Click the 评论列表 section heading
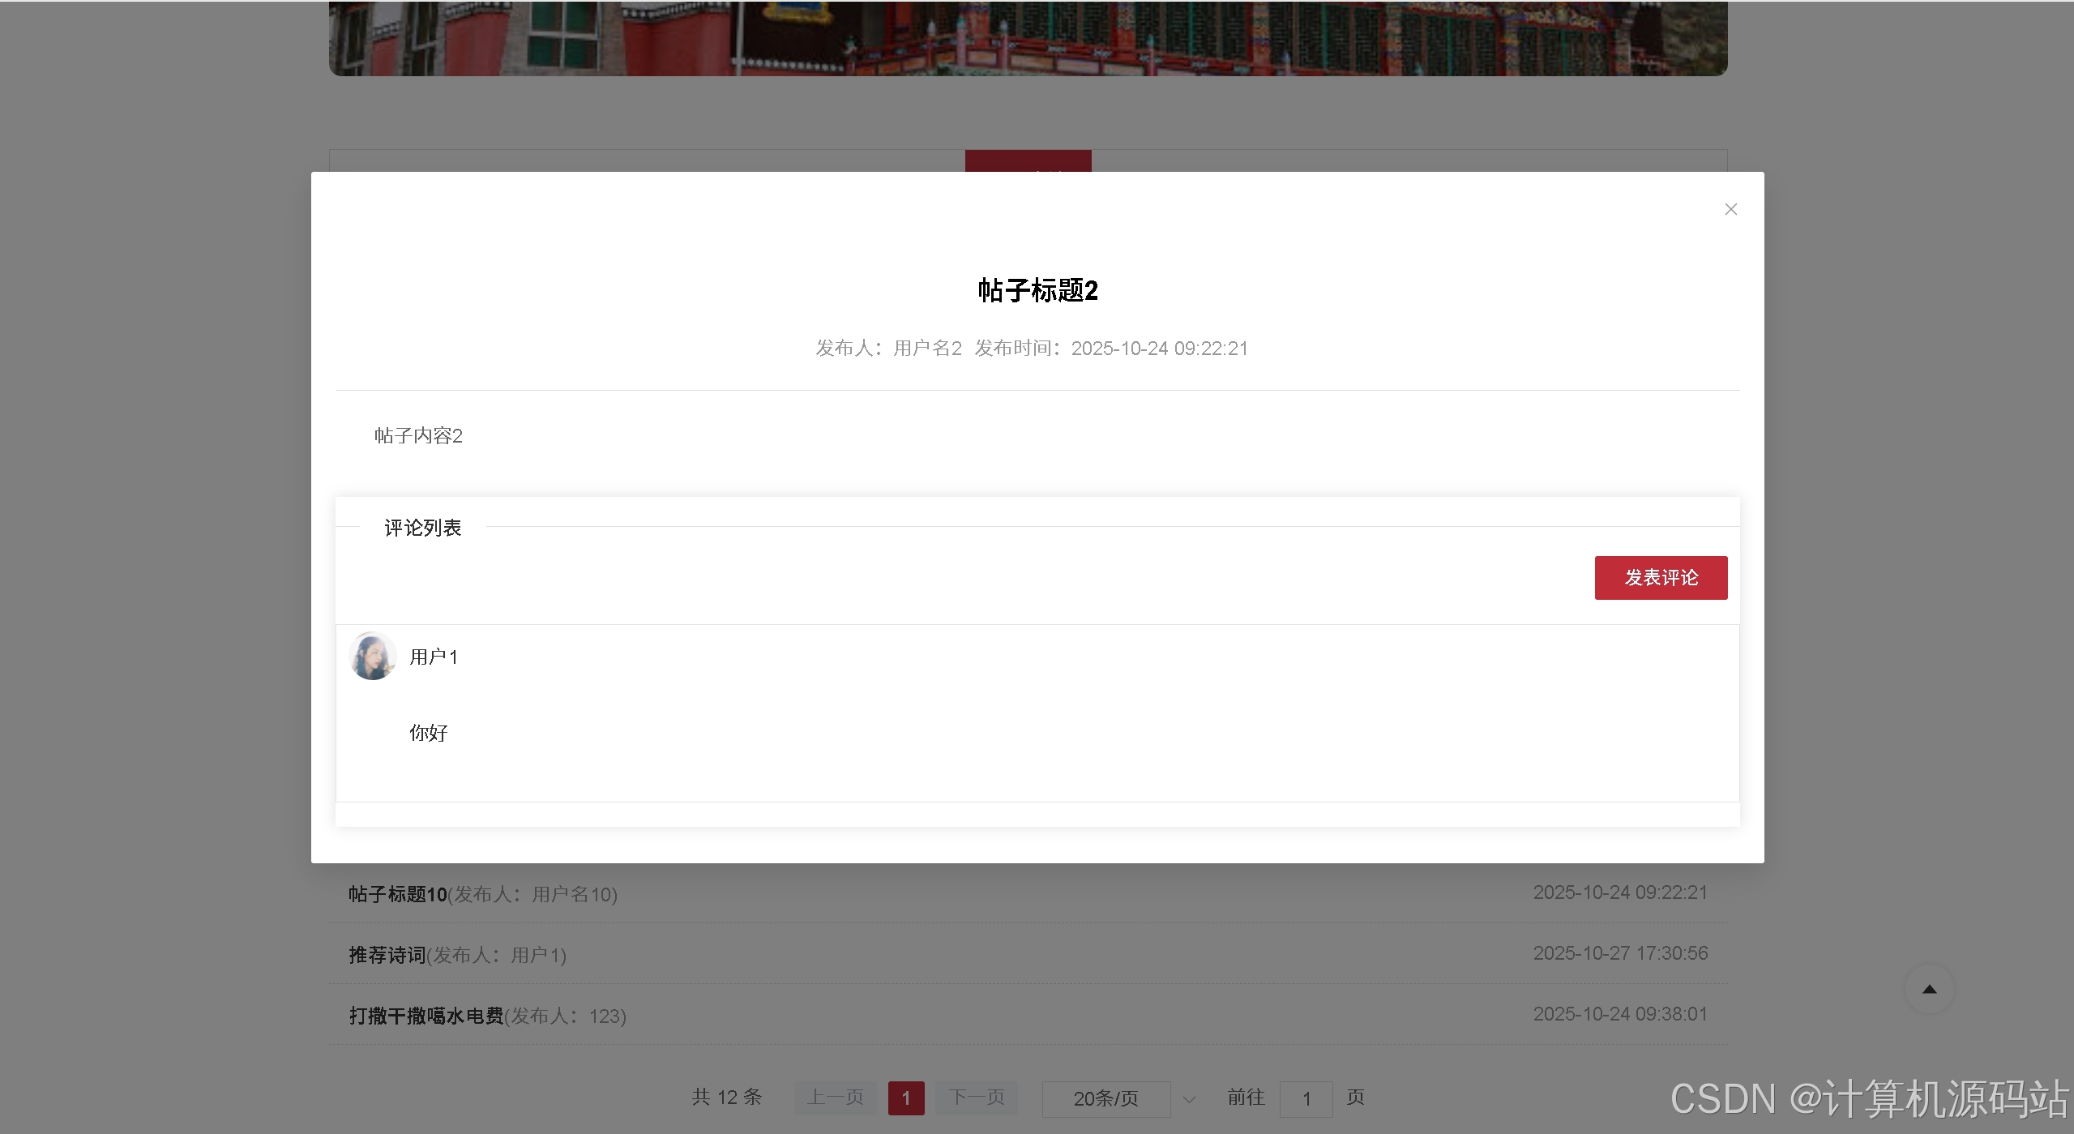 [x=422, y=528]
